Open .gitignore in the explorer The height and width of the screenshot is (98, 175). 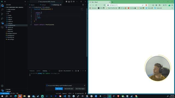[10, 29]
